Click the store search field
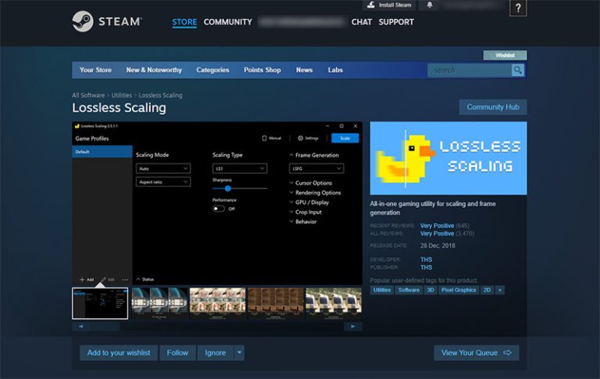 pyautogui.click(x=469, y=70)
